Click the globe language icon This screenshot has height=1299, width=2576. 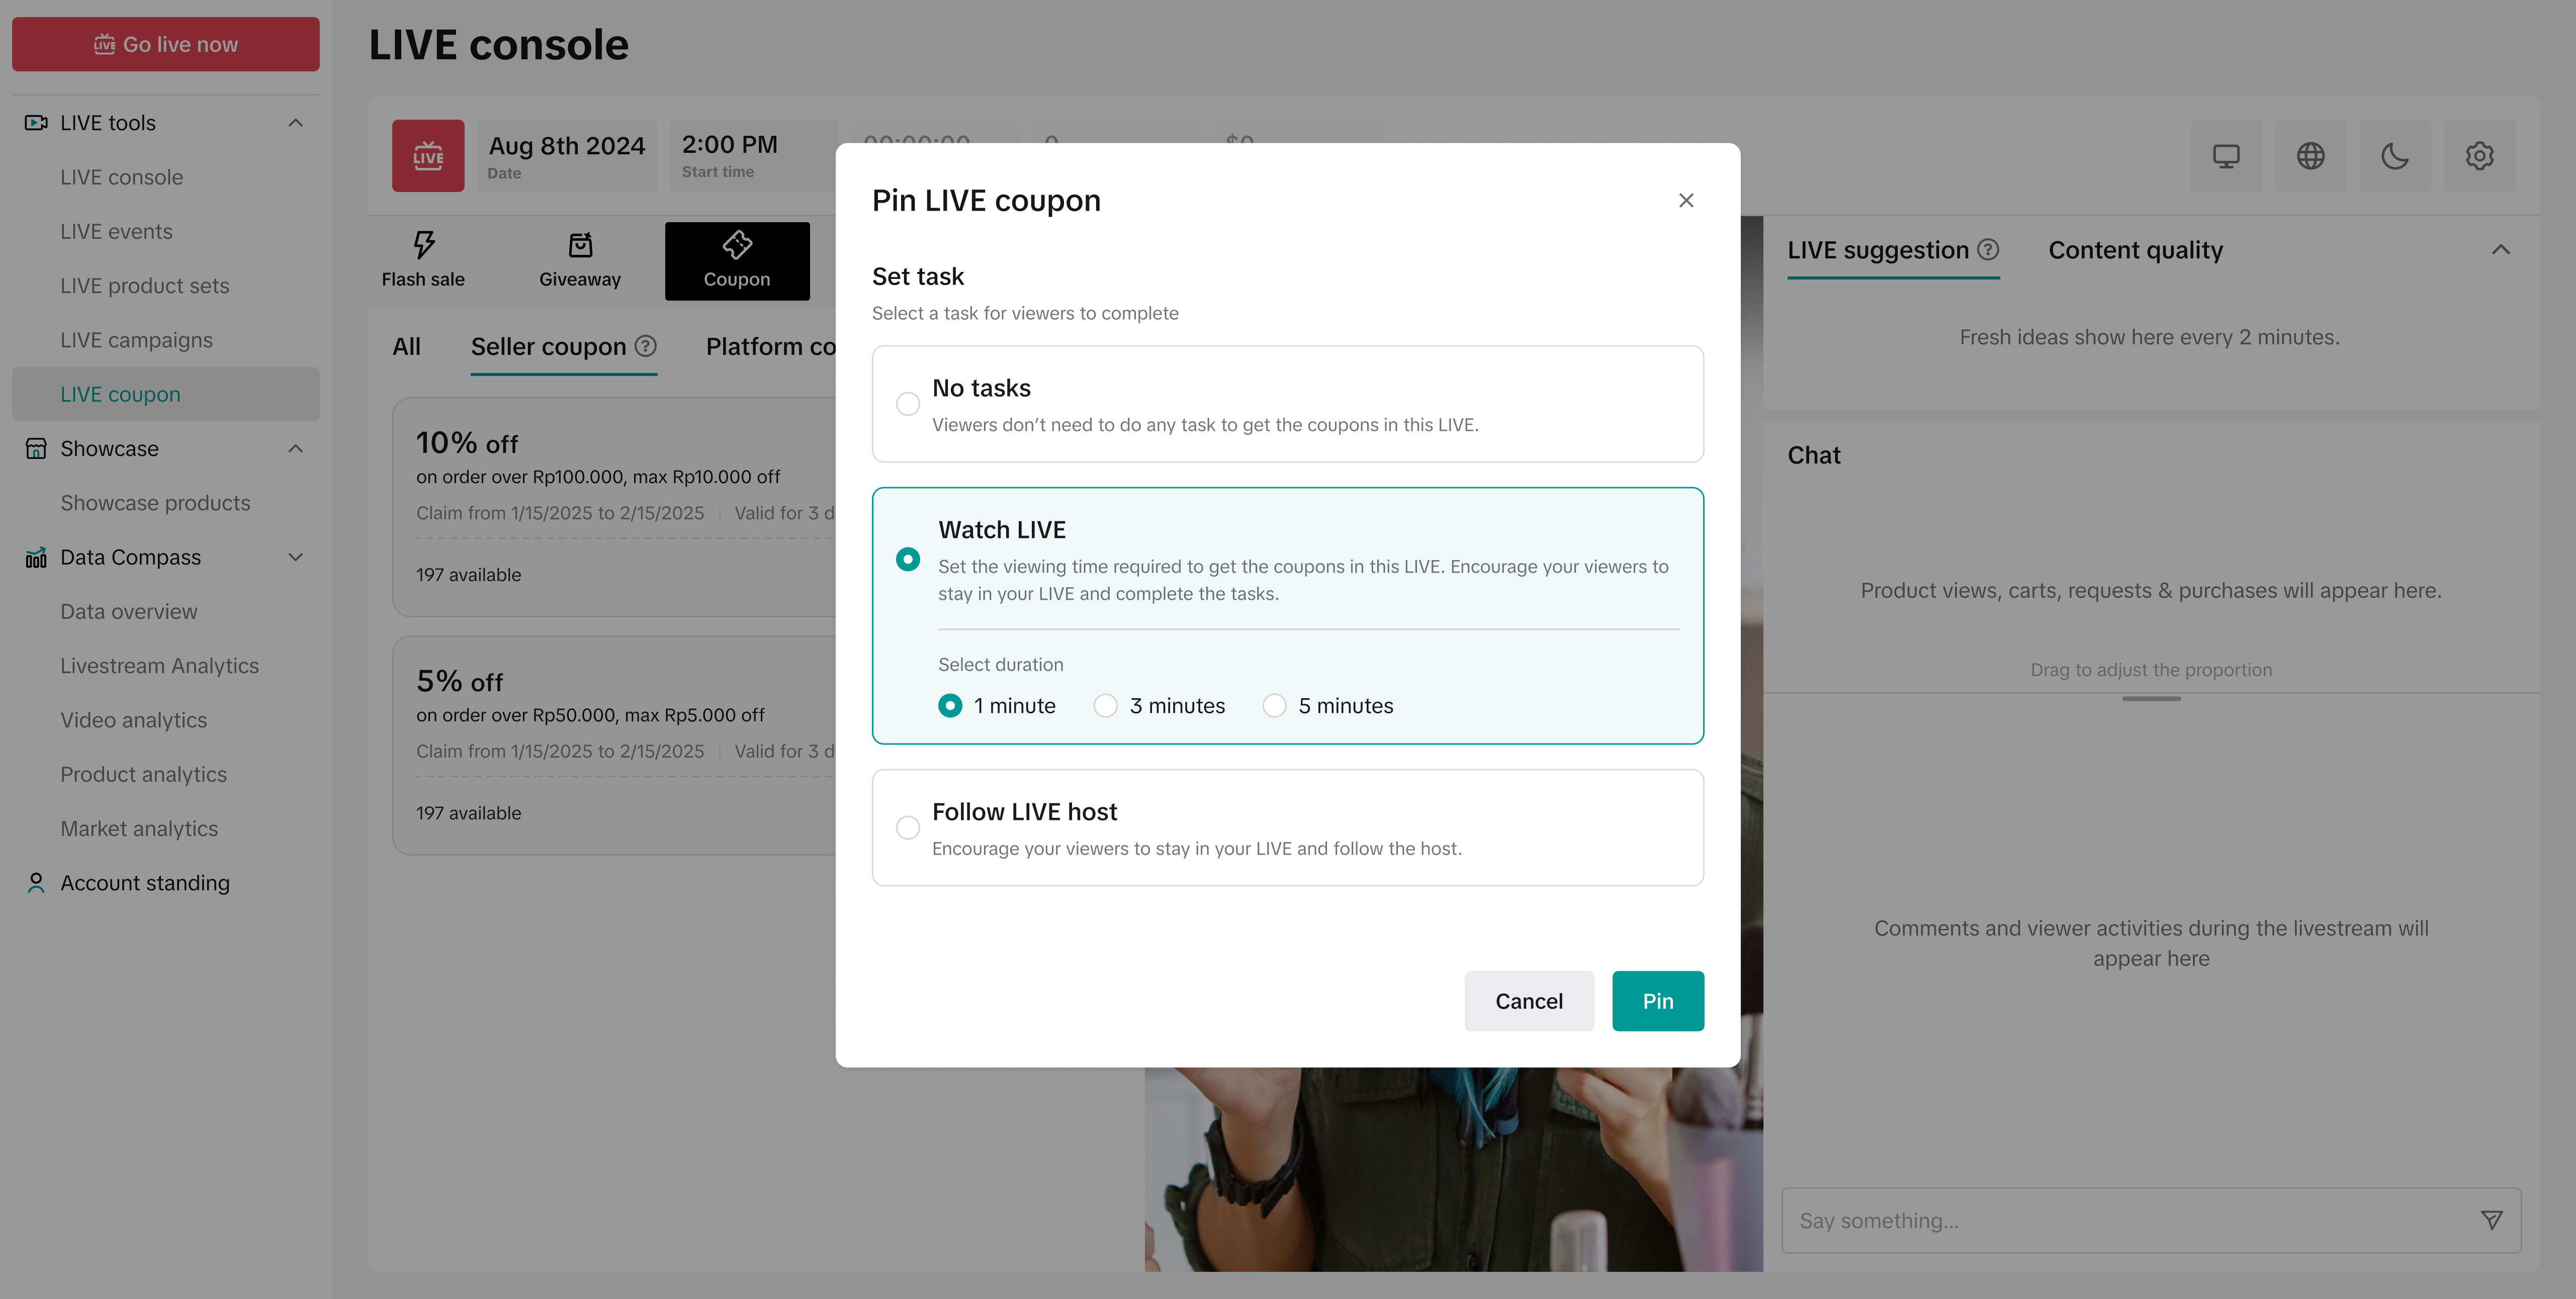point(2310,156)
